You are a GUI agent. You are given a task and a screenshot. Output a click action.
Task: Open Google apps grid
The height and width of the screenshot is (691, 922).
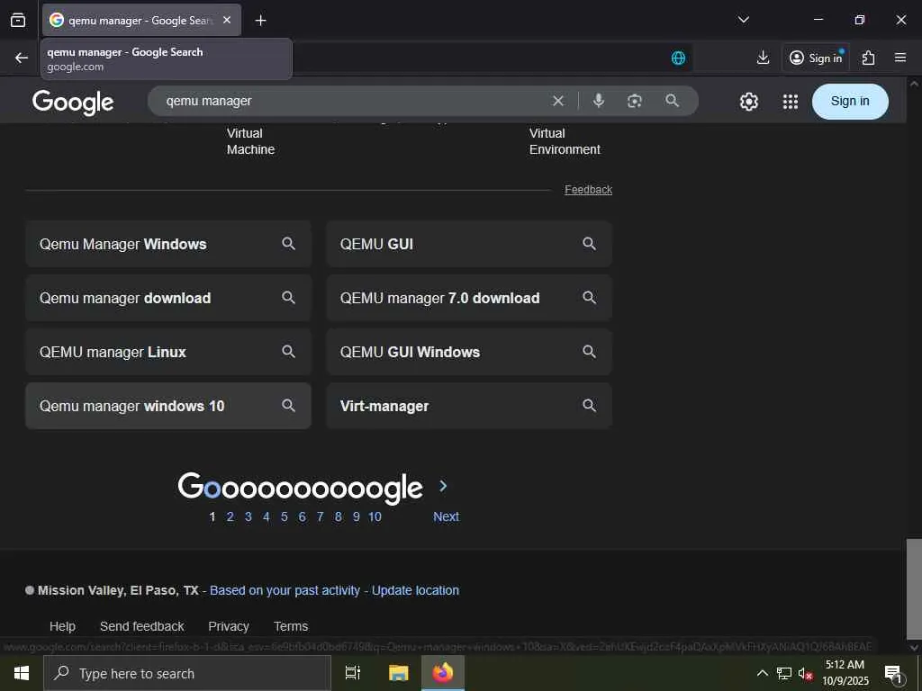point(791,102)
